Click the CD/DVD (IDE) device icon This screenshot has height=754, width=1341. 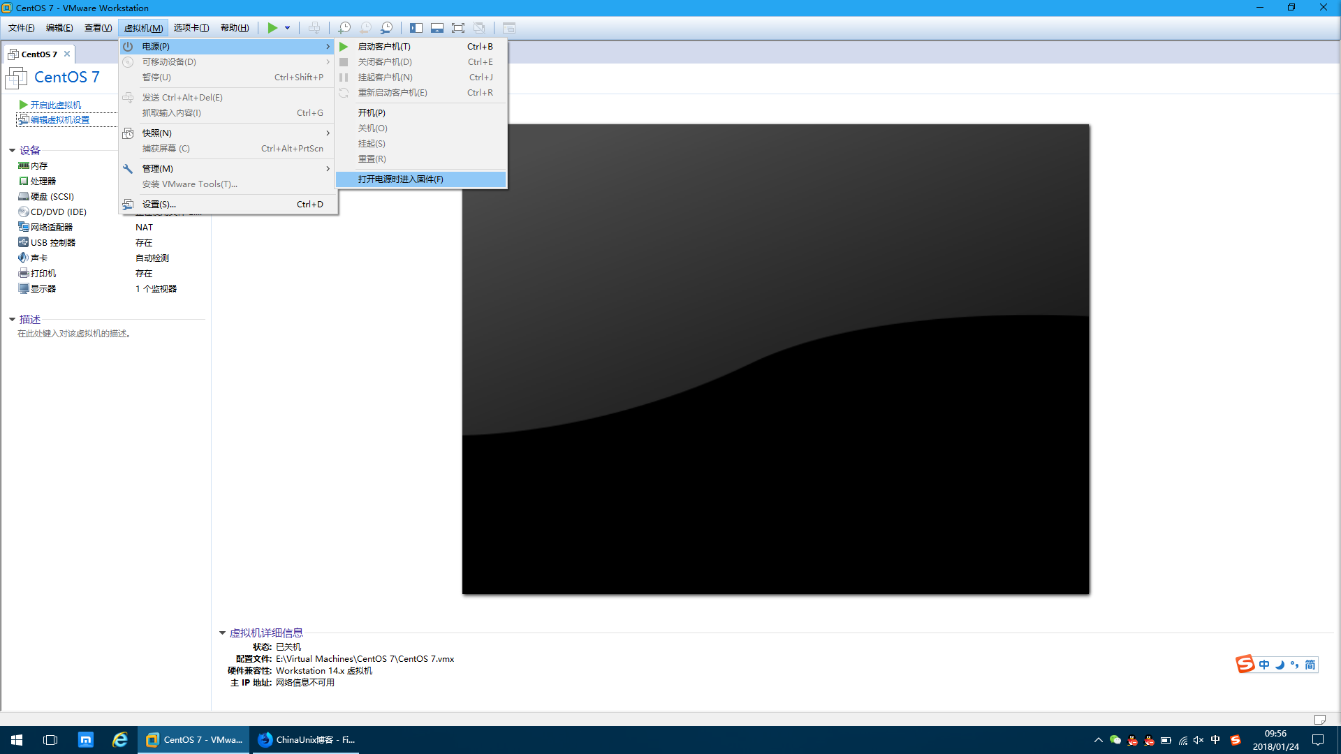24,212
